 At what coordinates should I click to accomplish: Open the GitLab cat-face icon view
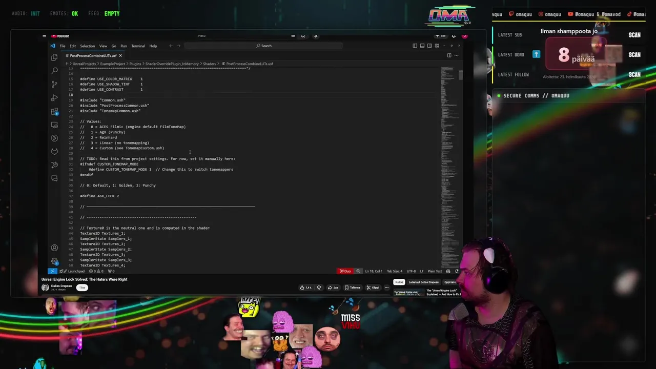[55, 151]
